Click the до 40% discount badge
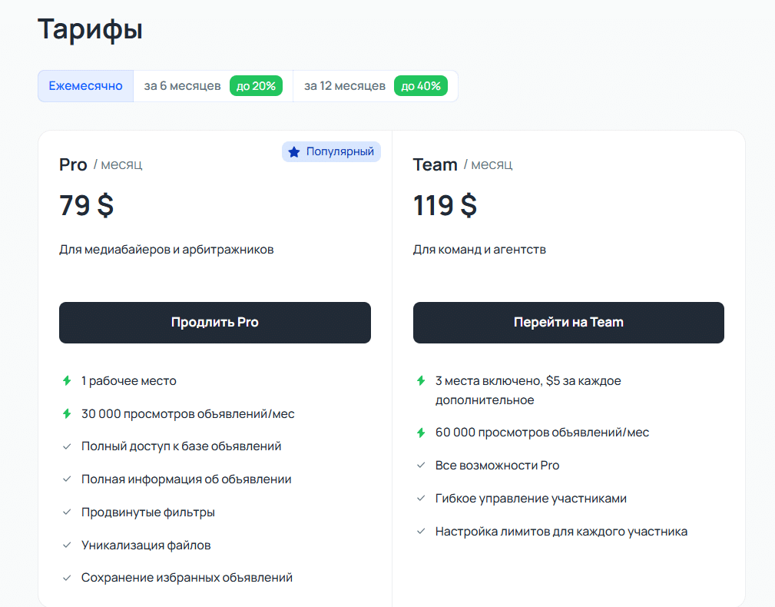 tap(421, 86)
